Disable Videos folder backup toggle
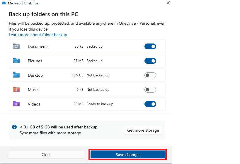This screenshot has height=164, width=240. click(150, 104)
